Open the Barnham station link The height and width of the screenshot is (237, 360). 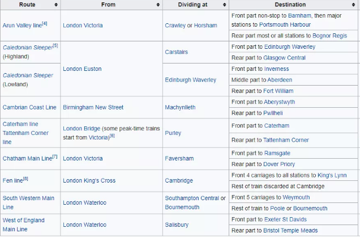[299, 16]
